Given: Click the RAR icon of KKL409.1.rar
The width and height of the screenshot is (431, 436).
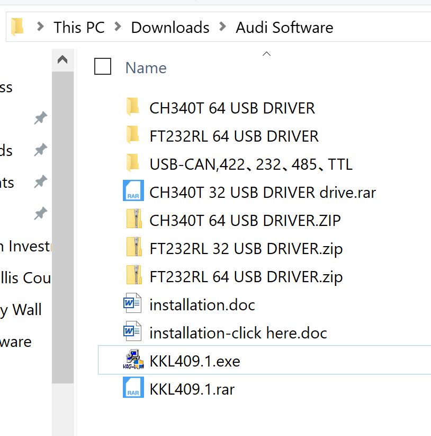Looking at the screenshot, I should coord(133,387).
